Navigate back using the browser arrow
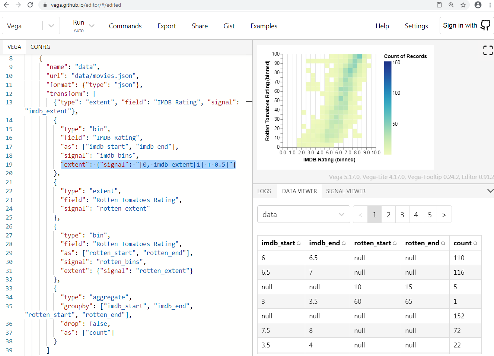Image resolution: width=494 pixels, height=356 pixels. pos(7,6)
